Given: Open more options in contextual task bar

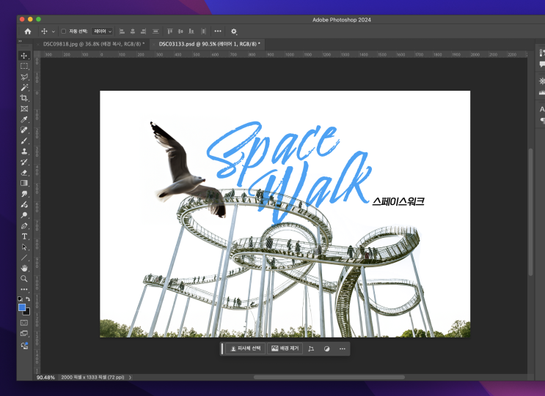Looking at the screenshot, I should (x=342, y=349).
